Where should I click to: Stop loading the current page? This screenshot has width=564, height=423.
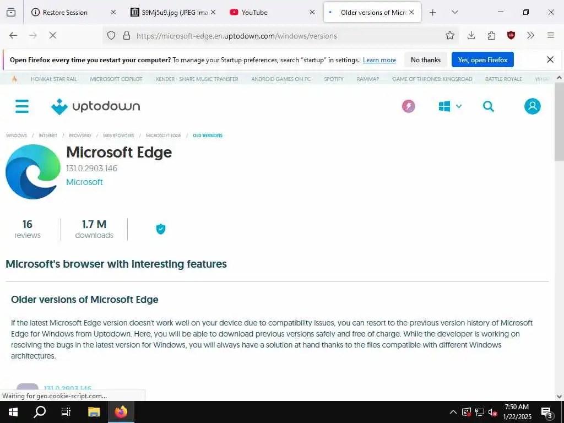tap(52, 35)
